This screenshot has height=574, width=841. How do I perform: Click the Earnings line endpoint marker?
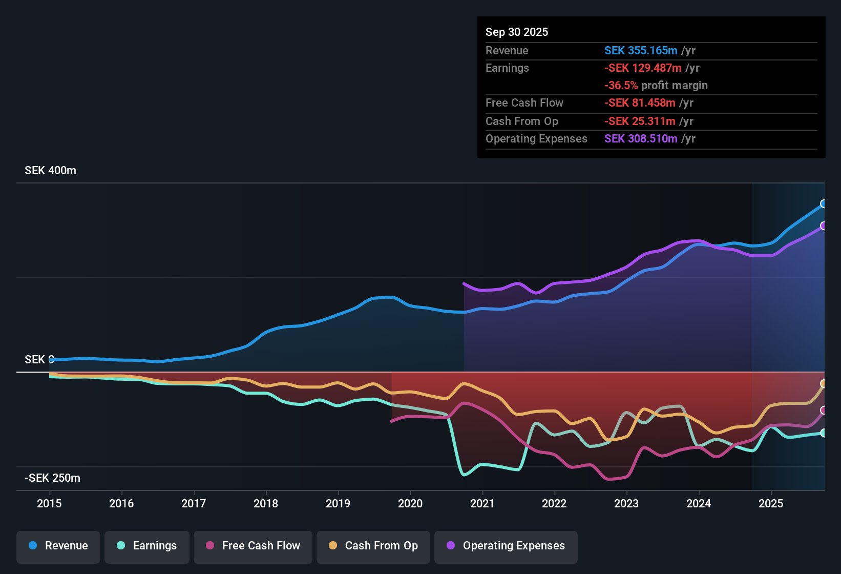(x=824, y=433)
